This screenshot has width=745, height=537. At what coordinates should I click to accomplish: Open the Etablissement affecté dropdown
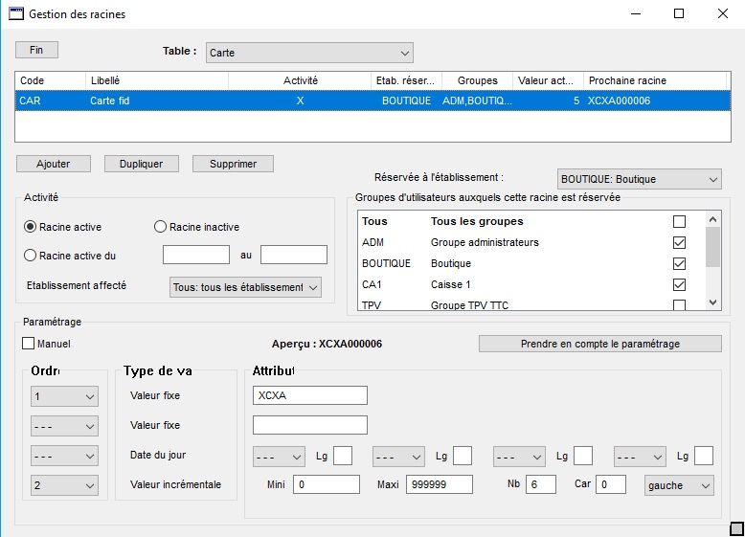pyautogui.click(x=245, y=287)
